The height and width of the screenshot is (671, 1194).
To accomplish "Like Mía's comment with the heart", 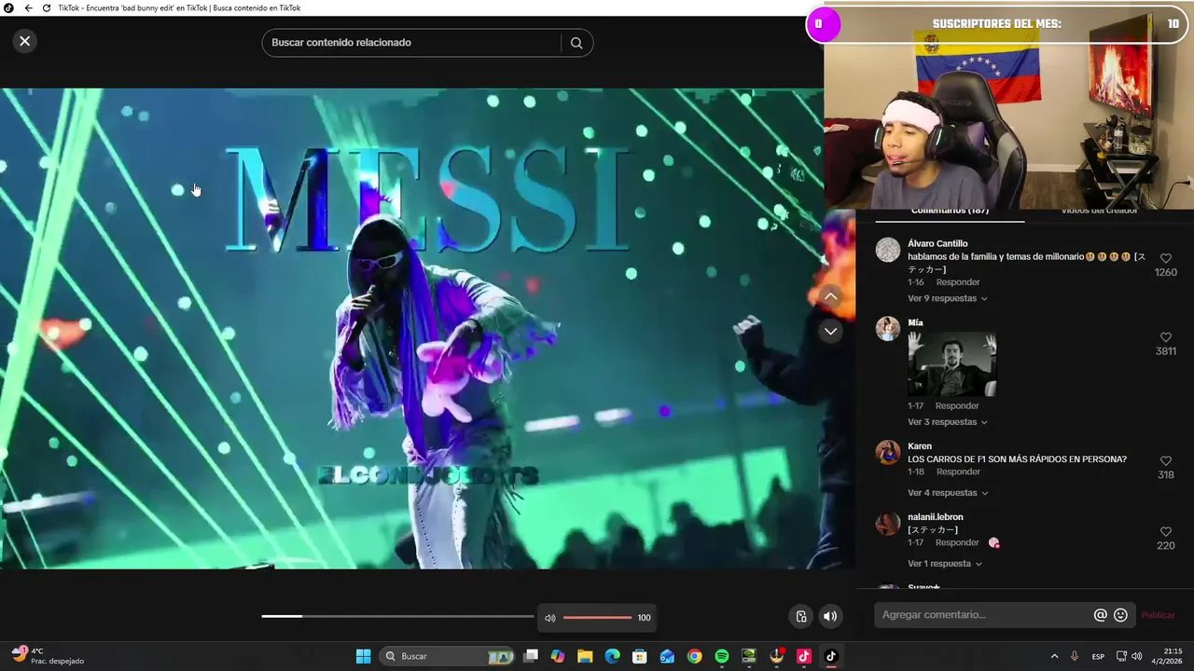I will pos(1166,337).
